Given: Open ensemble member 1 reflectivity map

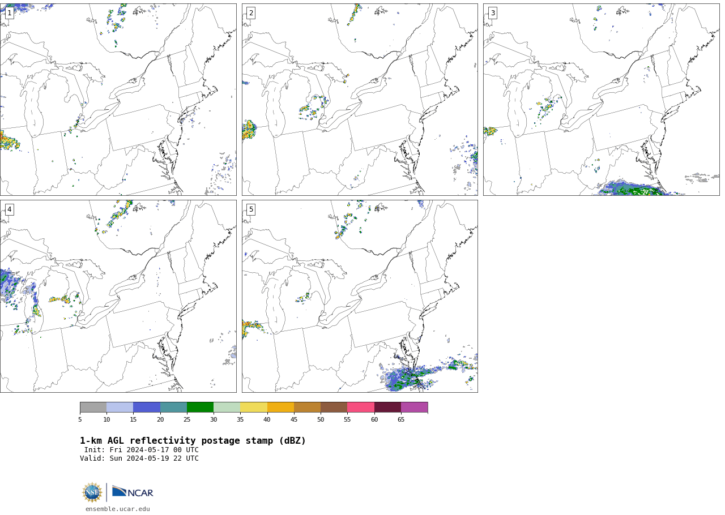Looking at the screenshot, I should 118,100.
